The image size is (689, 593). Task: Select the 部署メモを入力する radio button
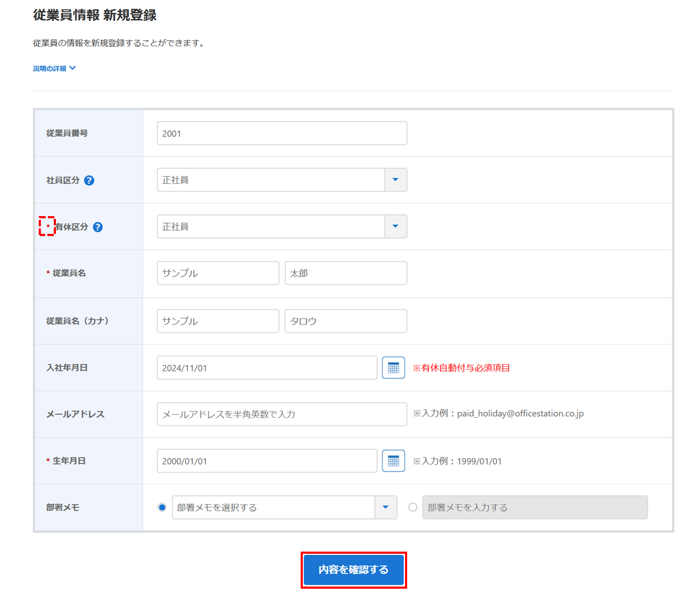click(413, 508)
